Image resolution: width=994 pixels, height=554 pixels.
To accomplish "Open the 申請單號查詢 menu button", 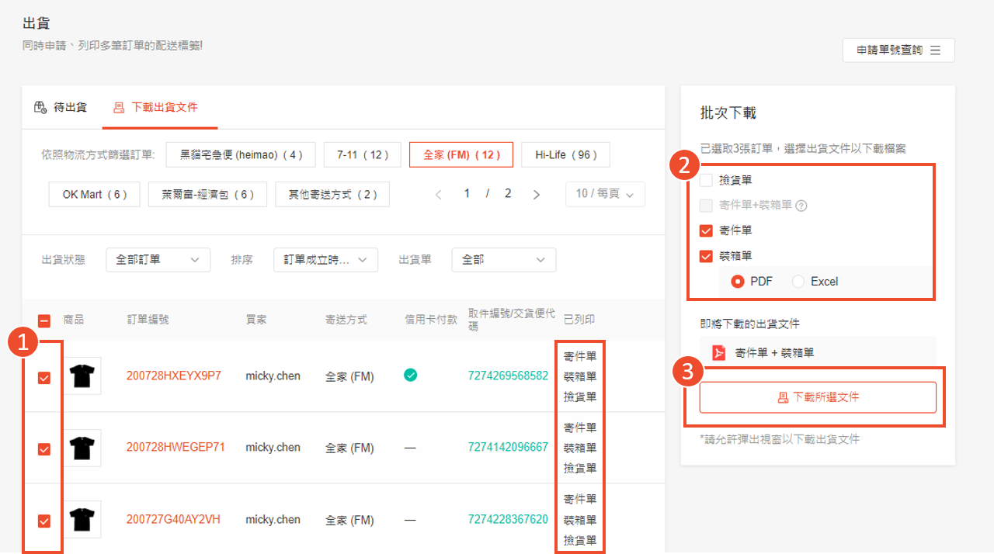I will [898, 50].
